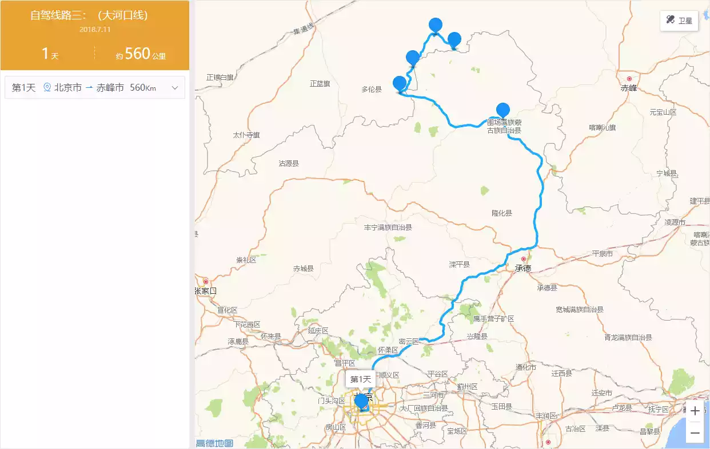Toggle the 卫星 satellite view button

(679, 21)
